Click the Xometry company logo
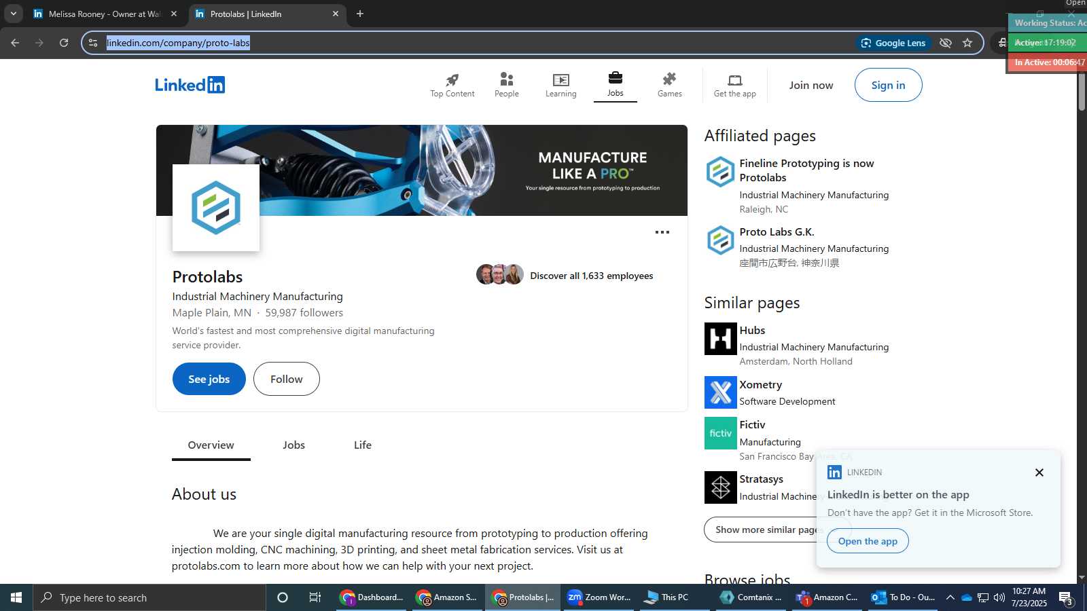The image size is (1087, 611). coord(720,392)
